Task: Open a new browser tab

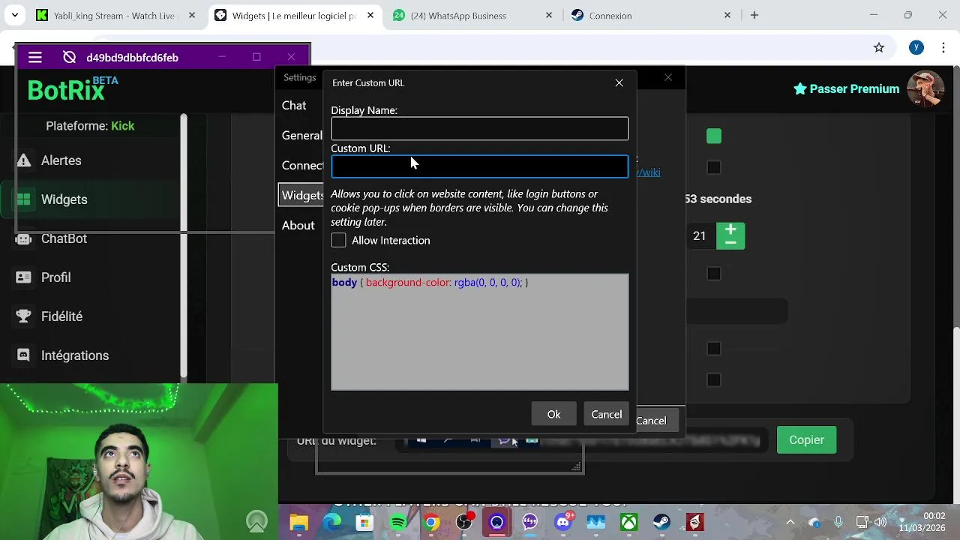Action: 754,15
